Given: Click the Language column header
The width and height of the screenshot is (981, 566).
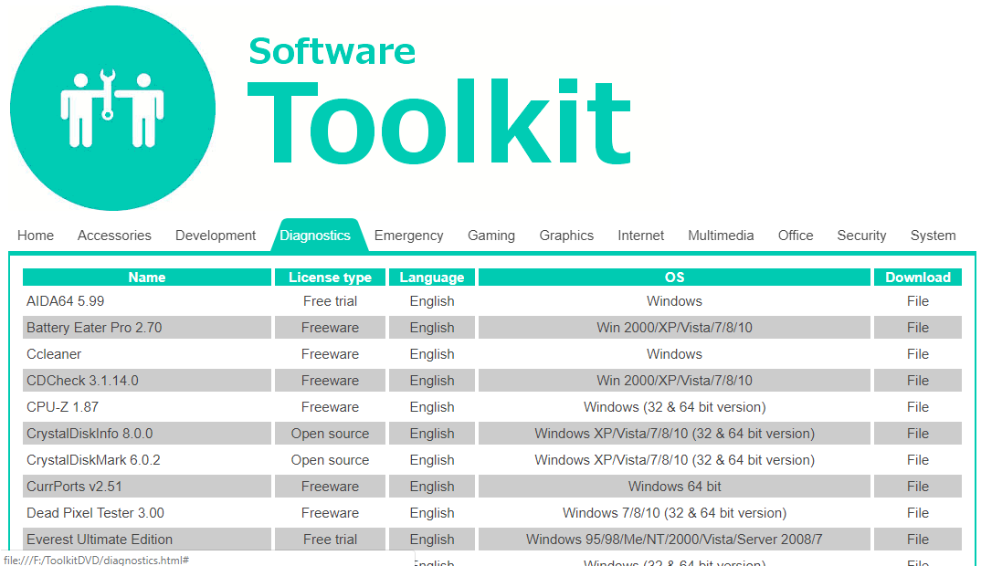Looking at the screenshot, I should coord(432,277).
